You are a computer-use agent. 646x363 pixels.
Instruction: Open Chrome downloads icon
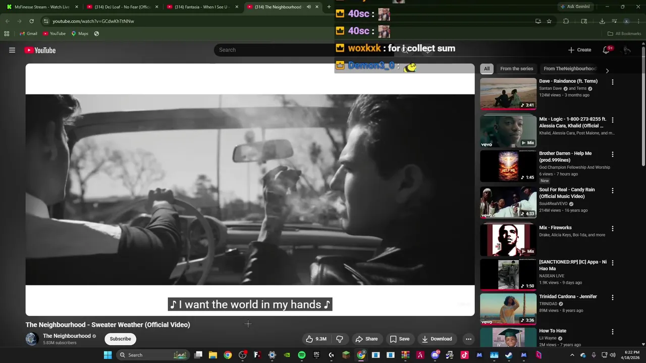coord(602,21)
